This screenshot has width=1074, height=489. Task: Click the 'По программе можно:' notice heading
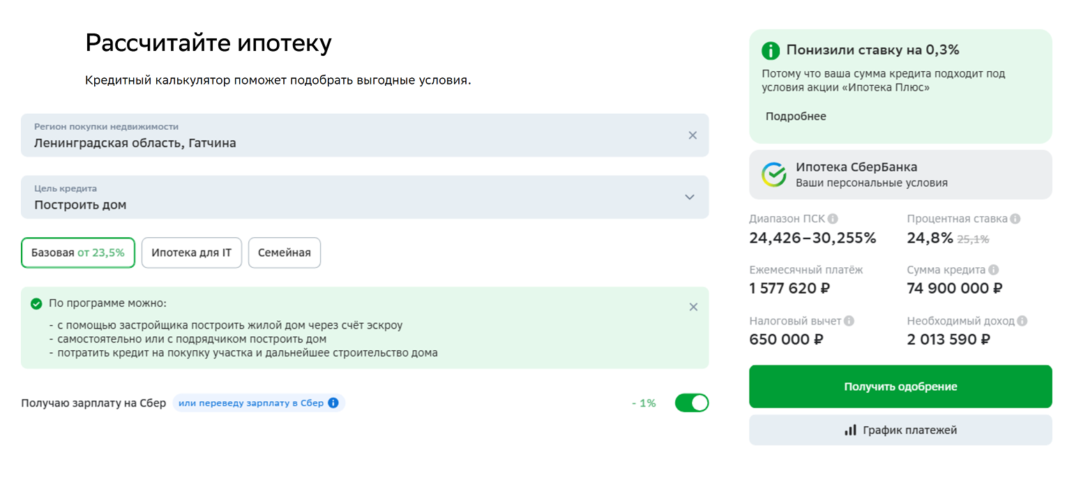[107, 304]
